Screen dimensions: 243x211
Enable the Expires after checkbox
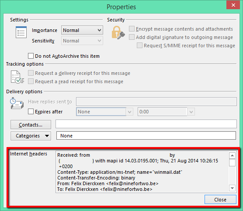[x=31, y=112]
